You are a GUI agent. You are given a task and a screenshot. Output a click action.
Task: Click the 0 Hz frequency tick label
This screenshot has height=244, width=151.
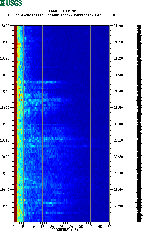(x=14, y=227)
